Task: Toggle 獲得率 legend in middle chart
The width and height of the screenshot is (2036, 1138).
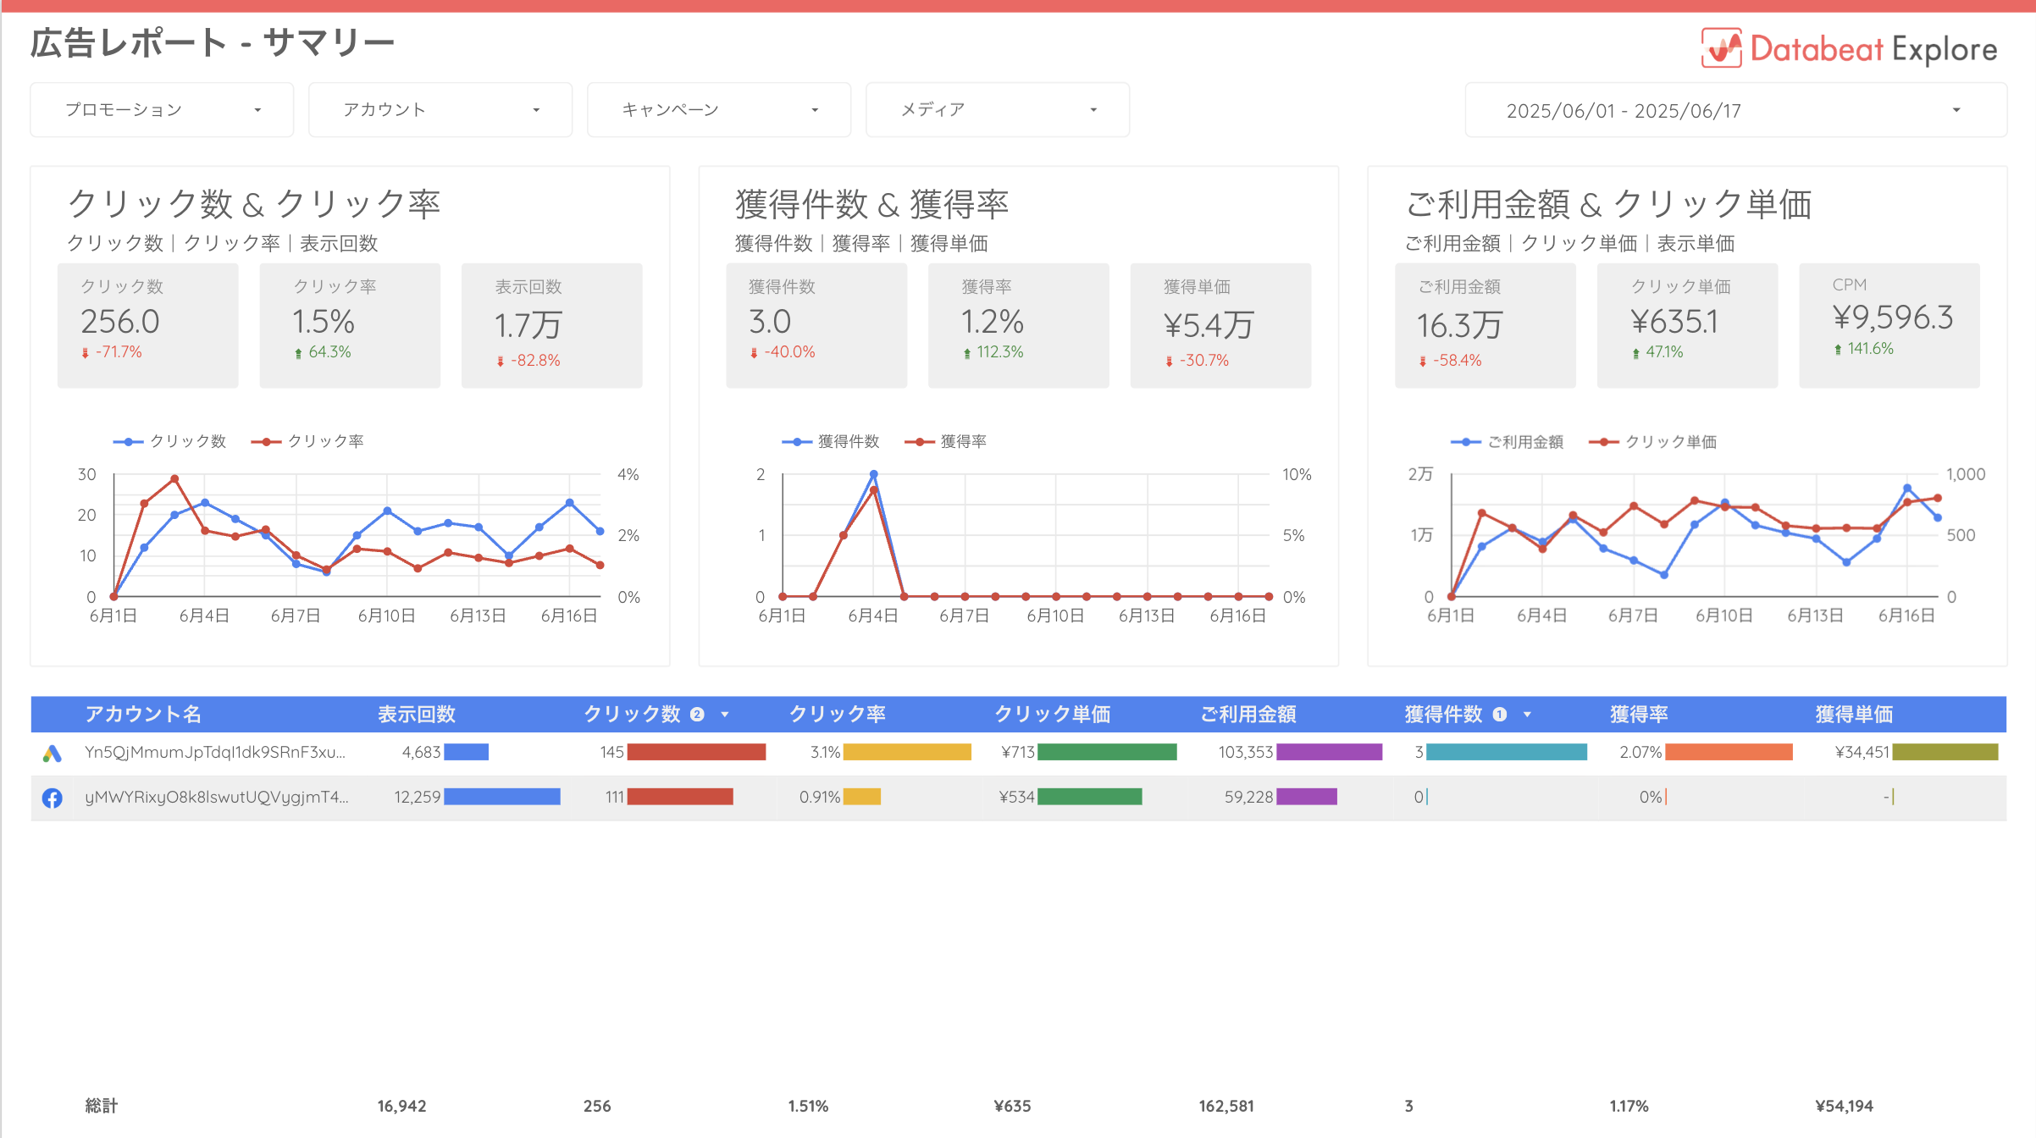Action: 946,441
